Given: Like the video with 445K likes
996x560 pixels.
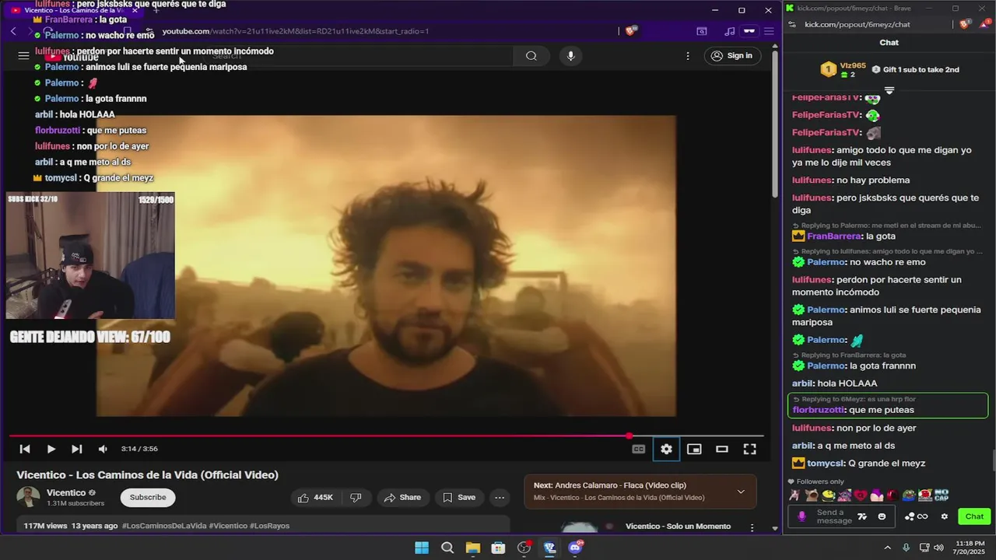Looking at the screenshot, I should tap(315, 498).
